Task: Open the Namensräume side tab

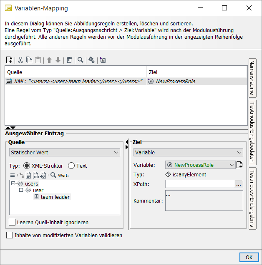Action: pos(252,77)
